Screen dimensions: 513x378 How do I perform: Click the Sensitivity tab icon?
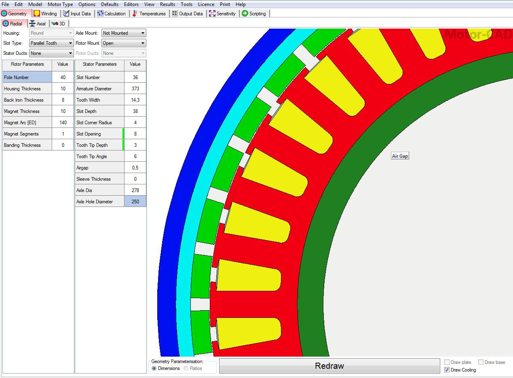[212, 14]
